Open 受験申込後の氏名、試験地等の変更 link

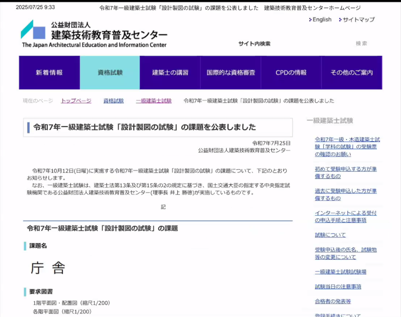(x=346, y=253)
